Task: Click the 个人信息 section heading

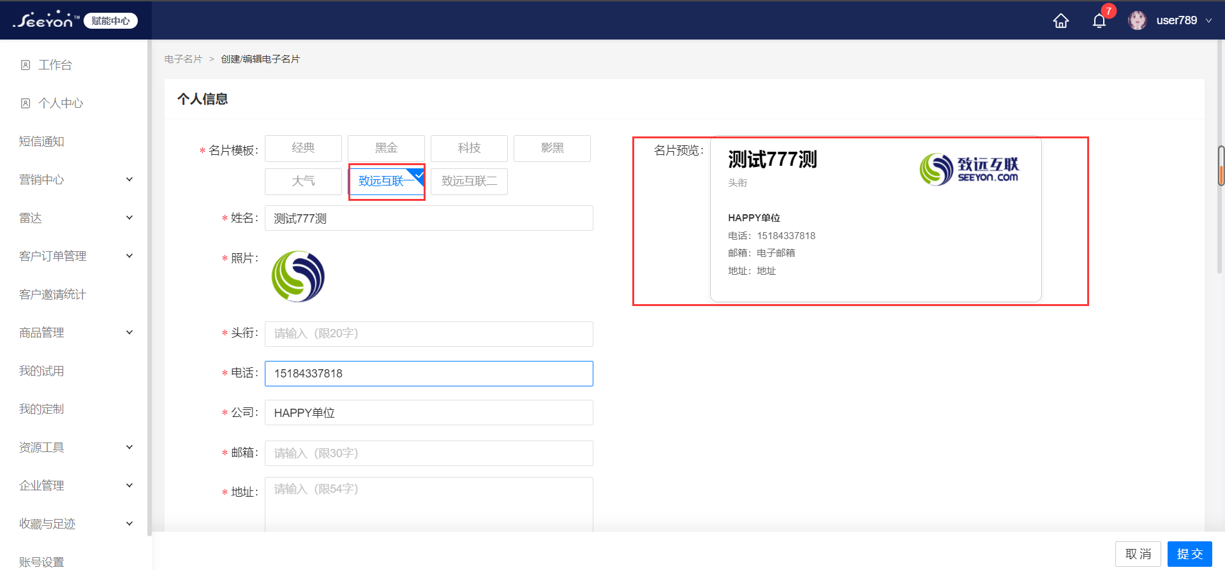Action: click(202, 99)
